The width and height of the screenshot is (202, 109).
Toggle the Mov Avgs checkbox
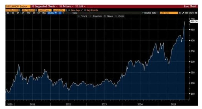point(69,10)
